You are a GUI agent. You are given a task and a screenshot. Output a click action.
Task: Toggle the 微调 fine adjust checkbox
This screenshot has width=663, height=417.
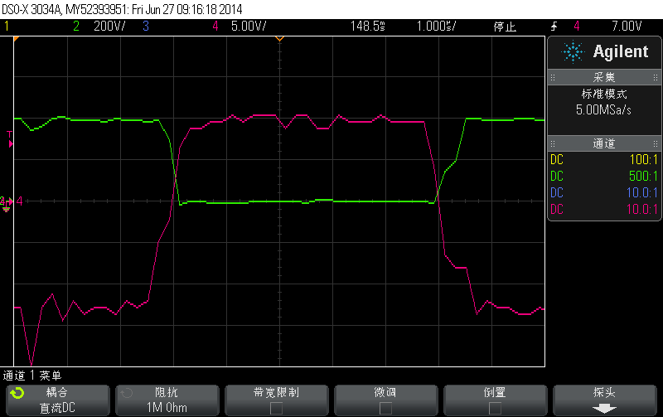pos(385,408)
